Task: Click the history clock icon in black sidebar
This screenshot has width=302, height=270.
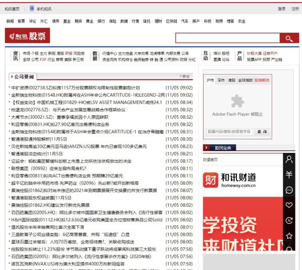Action: [289, 220]
